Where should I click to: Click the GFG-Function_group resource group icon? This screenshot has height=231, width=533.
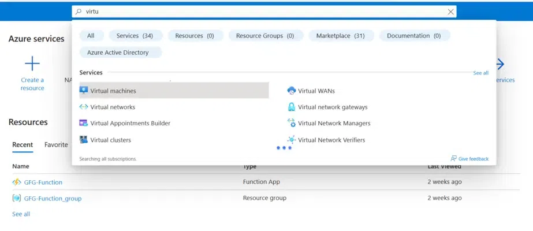click(x=17, y=198)
